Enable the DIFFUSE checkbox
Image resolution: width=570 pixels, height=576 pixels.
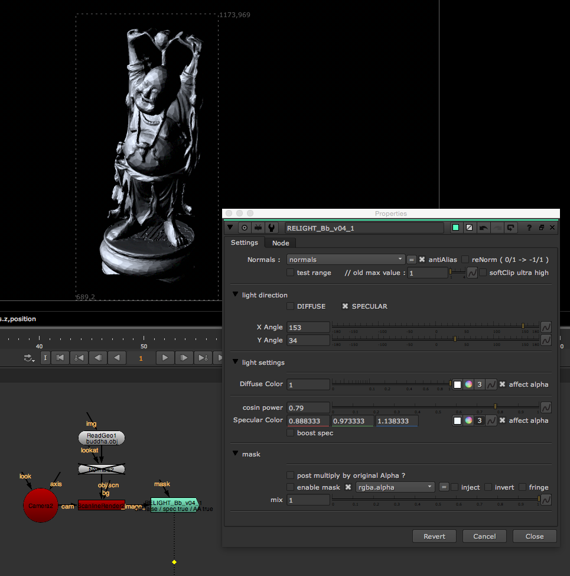tap(290, 306)
